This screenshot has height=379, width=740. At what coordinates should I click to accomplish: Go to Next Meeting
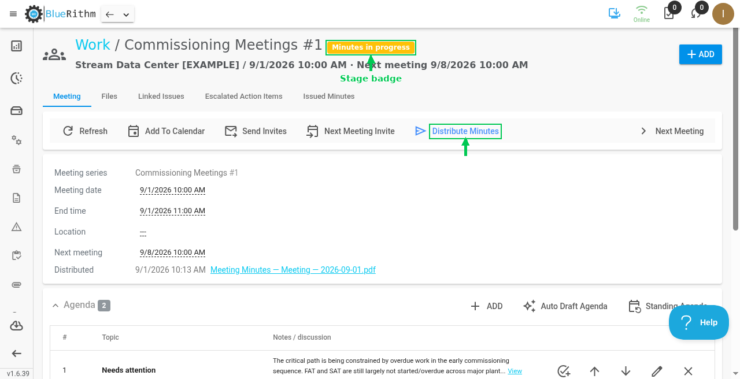coord(672,131)
